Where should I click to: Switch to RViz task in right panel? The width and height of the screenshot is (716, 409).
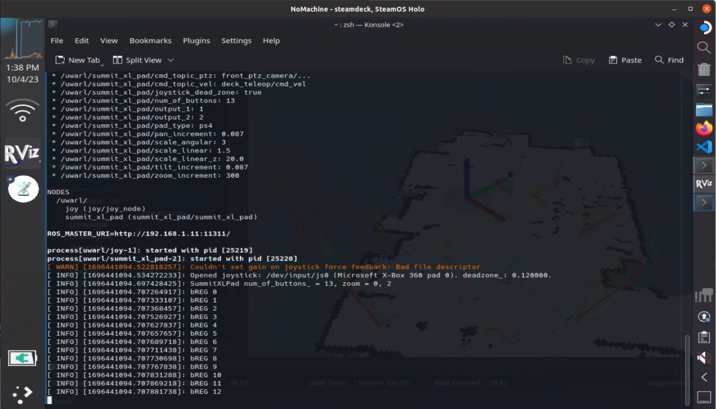(704, 184)
